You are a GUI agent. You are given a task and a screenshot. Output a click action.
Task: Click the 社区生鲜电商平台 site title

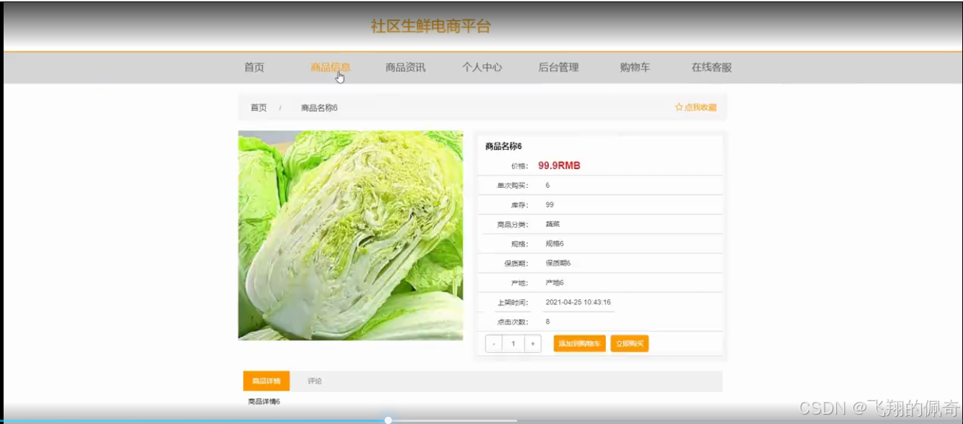tap(431, 27)
